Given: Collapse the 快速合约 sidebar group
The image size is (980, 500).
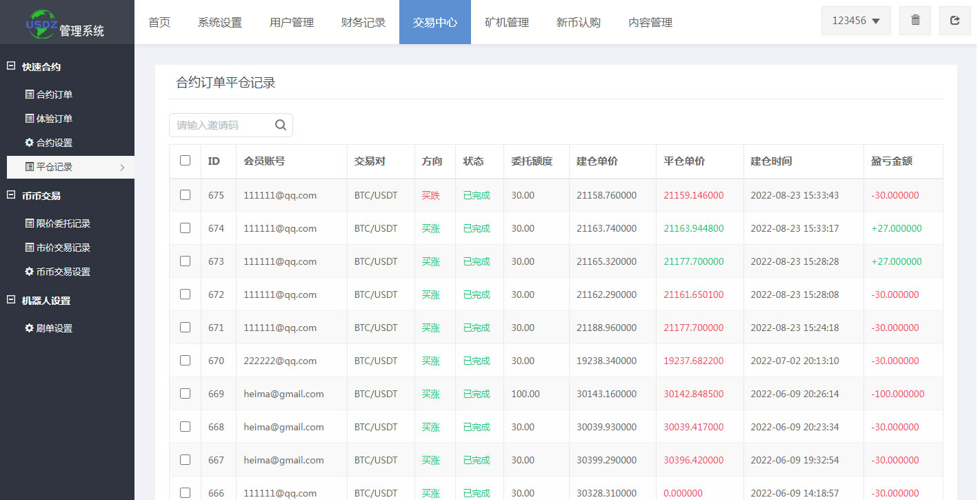Looking at the screenshot, I should coord(10,66).
